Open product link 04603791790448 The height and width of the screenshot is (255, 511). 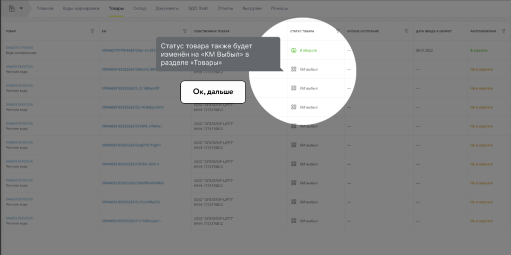pyautogui.click(x=19, y=48)
